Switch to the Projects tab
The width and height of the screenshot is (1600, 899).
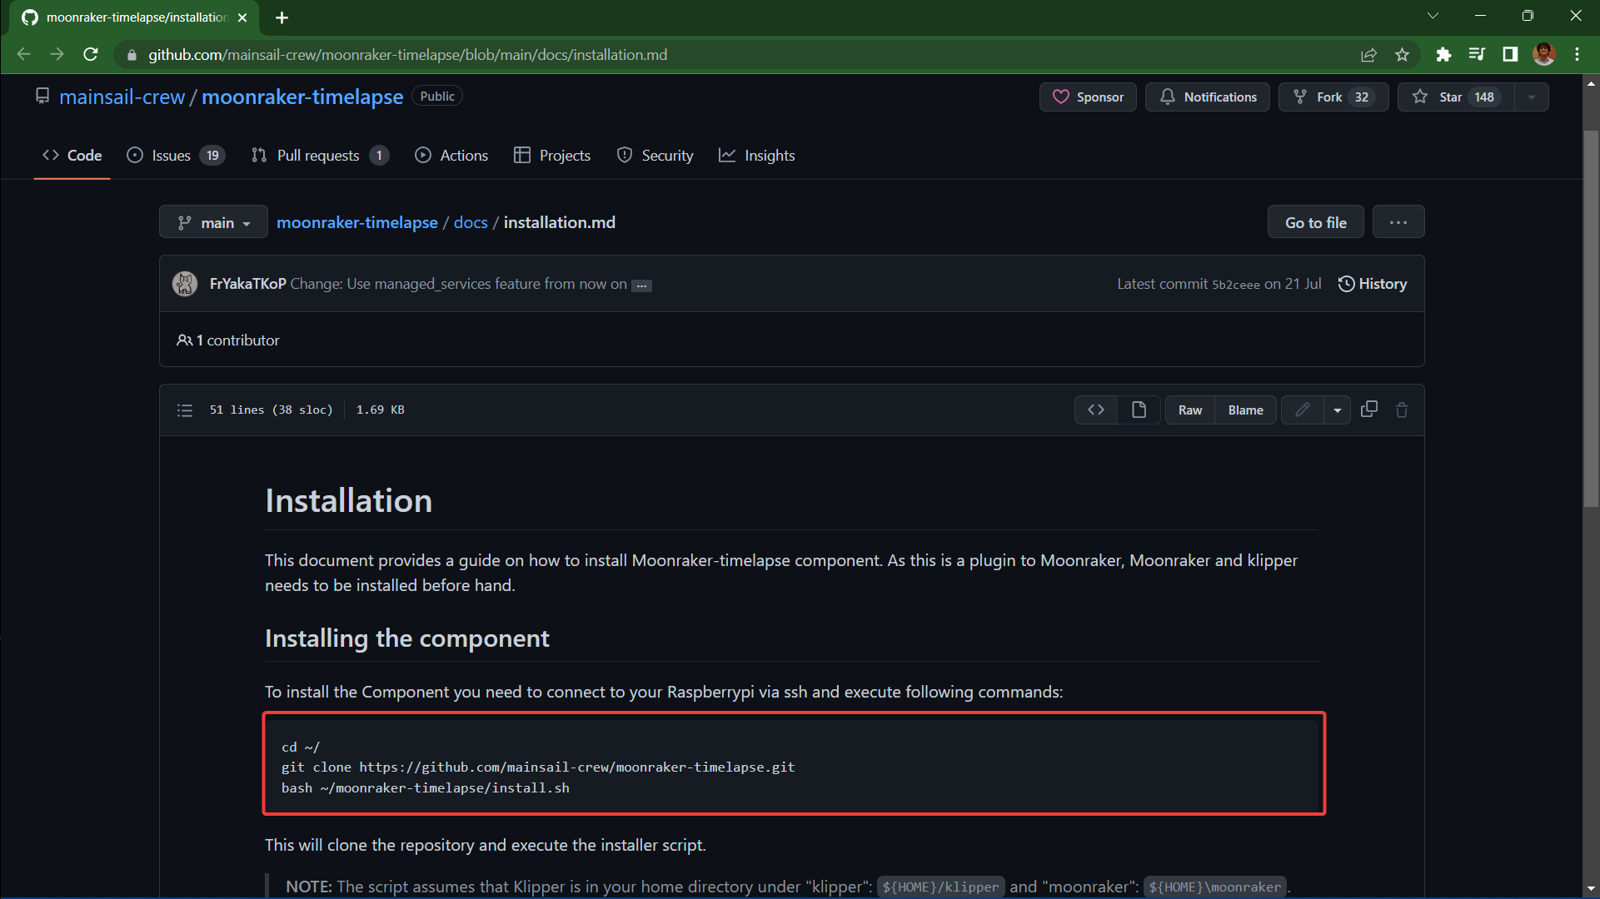[552, 156]
